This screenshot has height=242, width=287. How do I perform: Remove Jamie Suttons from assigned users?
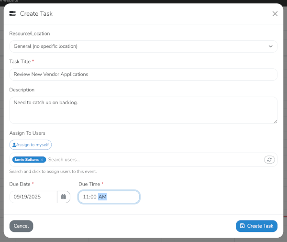pyautogui.click(x=42, y=160)
